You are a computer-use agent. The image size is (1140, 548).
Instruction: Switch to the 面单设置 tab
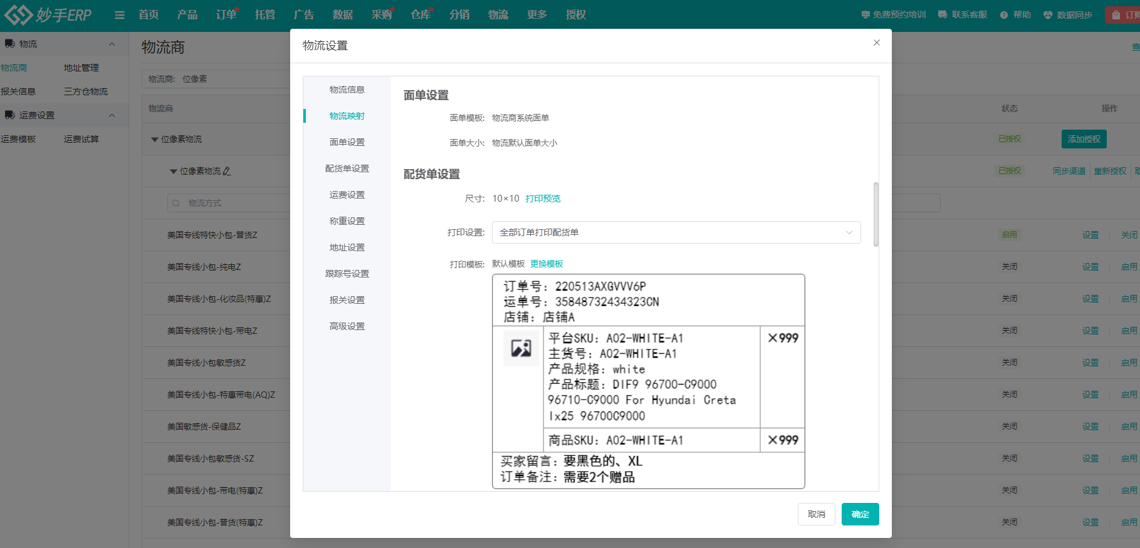(x=347, y=142)
